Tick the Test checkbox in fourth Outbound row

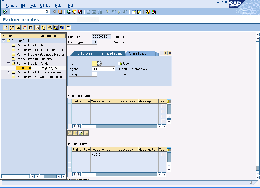[163, 122]
